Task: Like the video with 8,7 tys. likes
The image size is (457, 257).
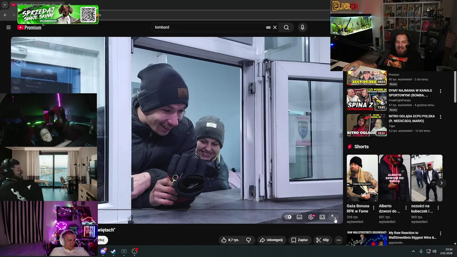Action: pyautogui.click(x=230, y=240)
